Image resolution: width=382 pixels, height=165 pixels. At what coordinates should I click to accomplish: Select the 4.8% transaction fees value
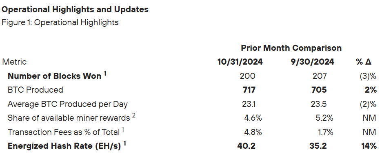tap(253, 132)
